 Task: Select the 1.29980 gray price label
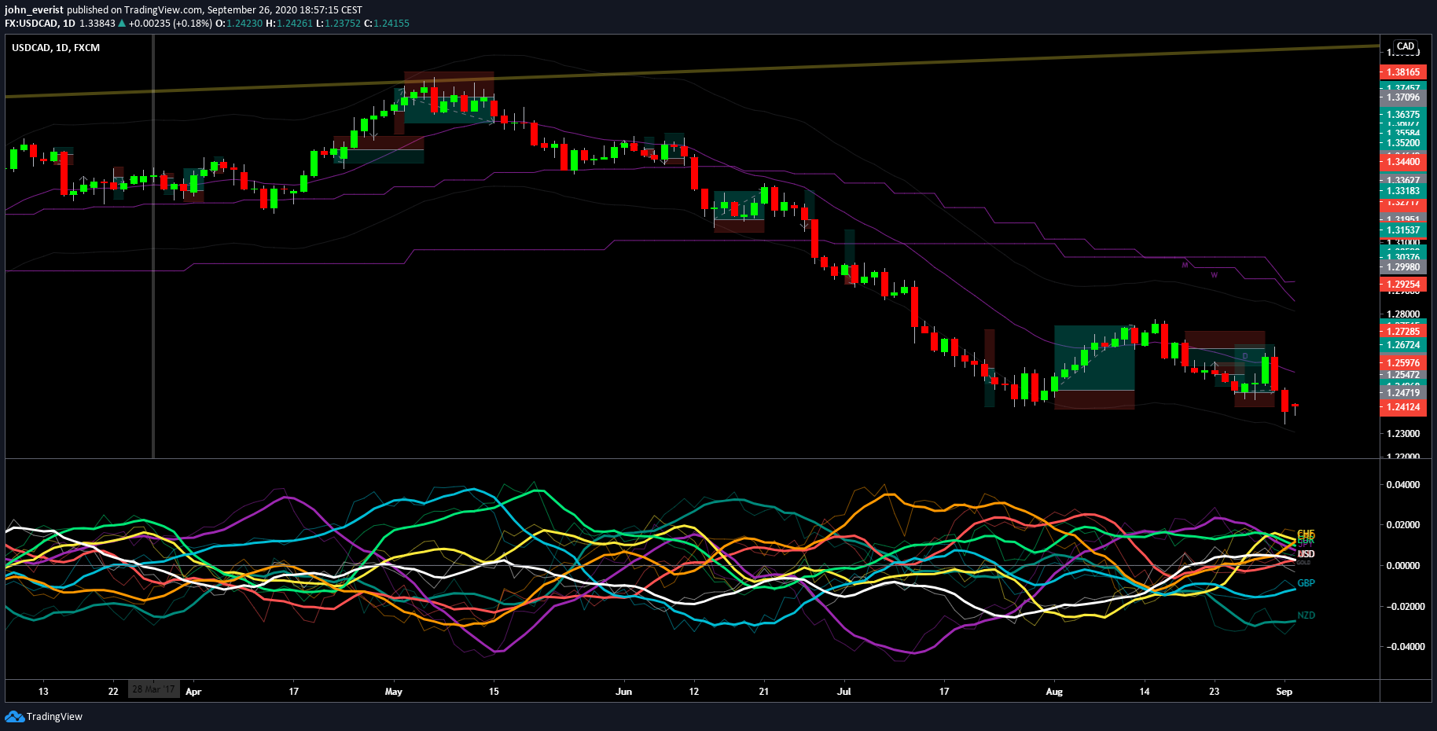click(1403, 267)
